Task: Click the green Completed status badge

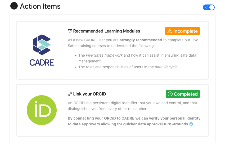Action: 183,94
